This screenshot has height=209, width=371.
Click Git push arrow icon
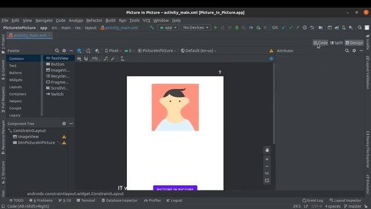click(x=297, y=28)
